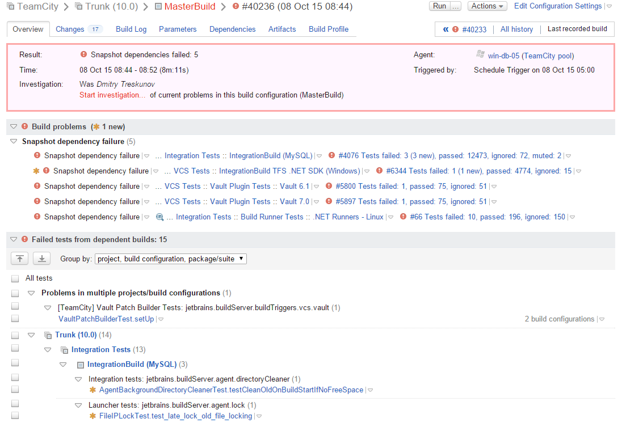Image resolution: width=622 pixels, height=423 pixels.
Task: Click the project icon beside Integration Tests node
Action: (64, 350)
